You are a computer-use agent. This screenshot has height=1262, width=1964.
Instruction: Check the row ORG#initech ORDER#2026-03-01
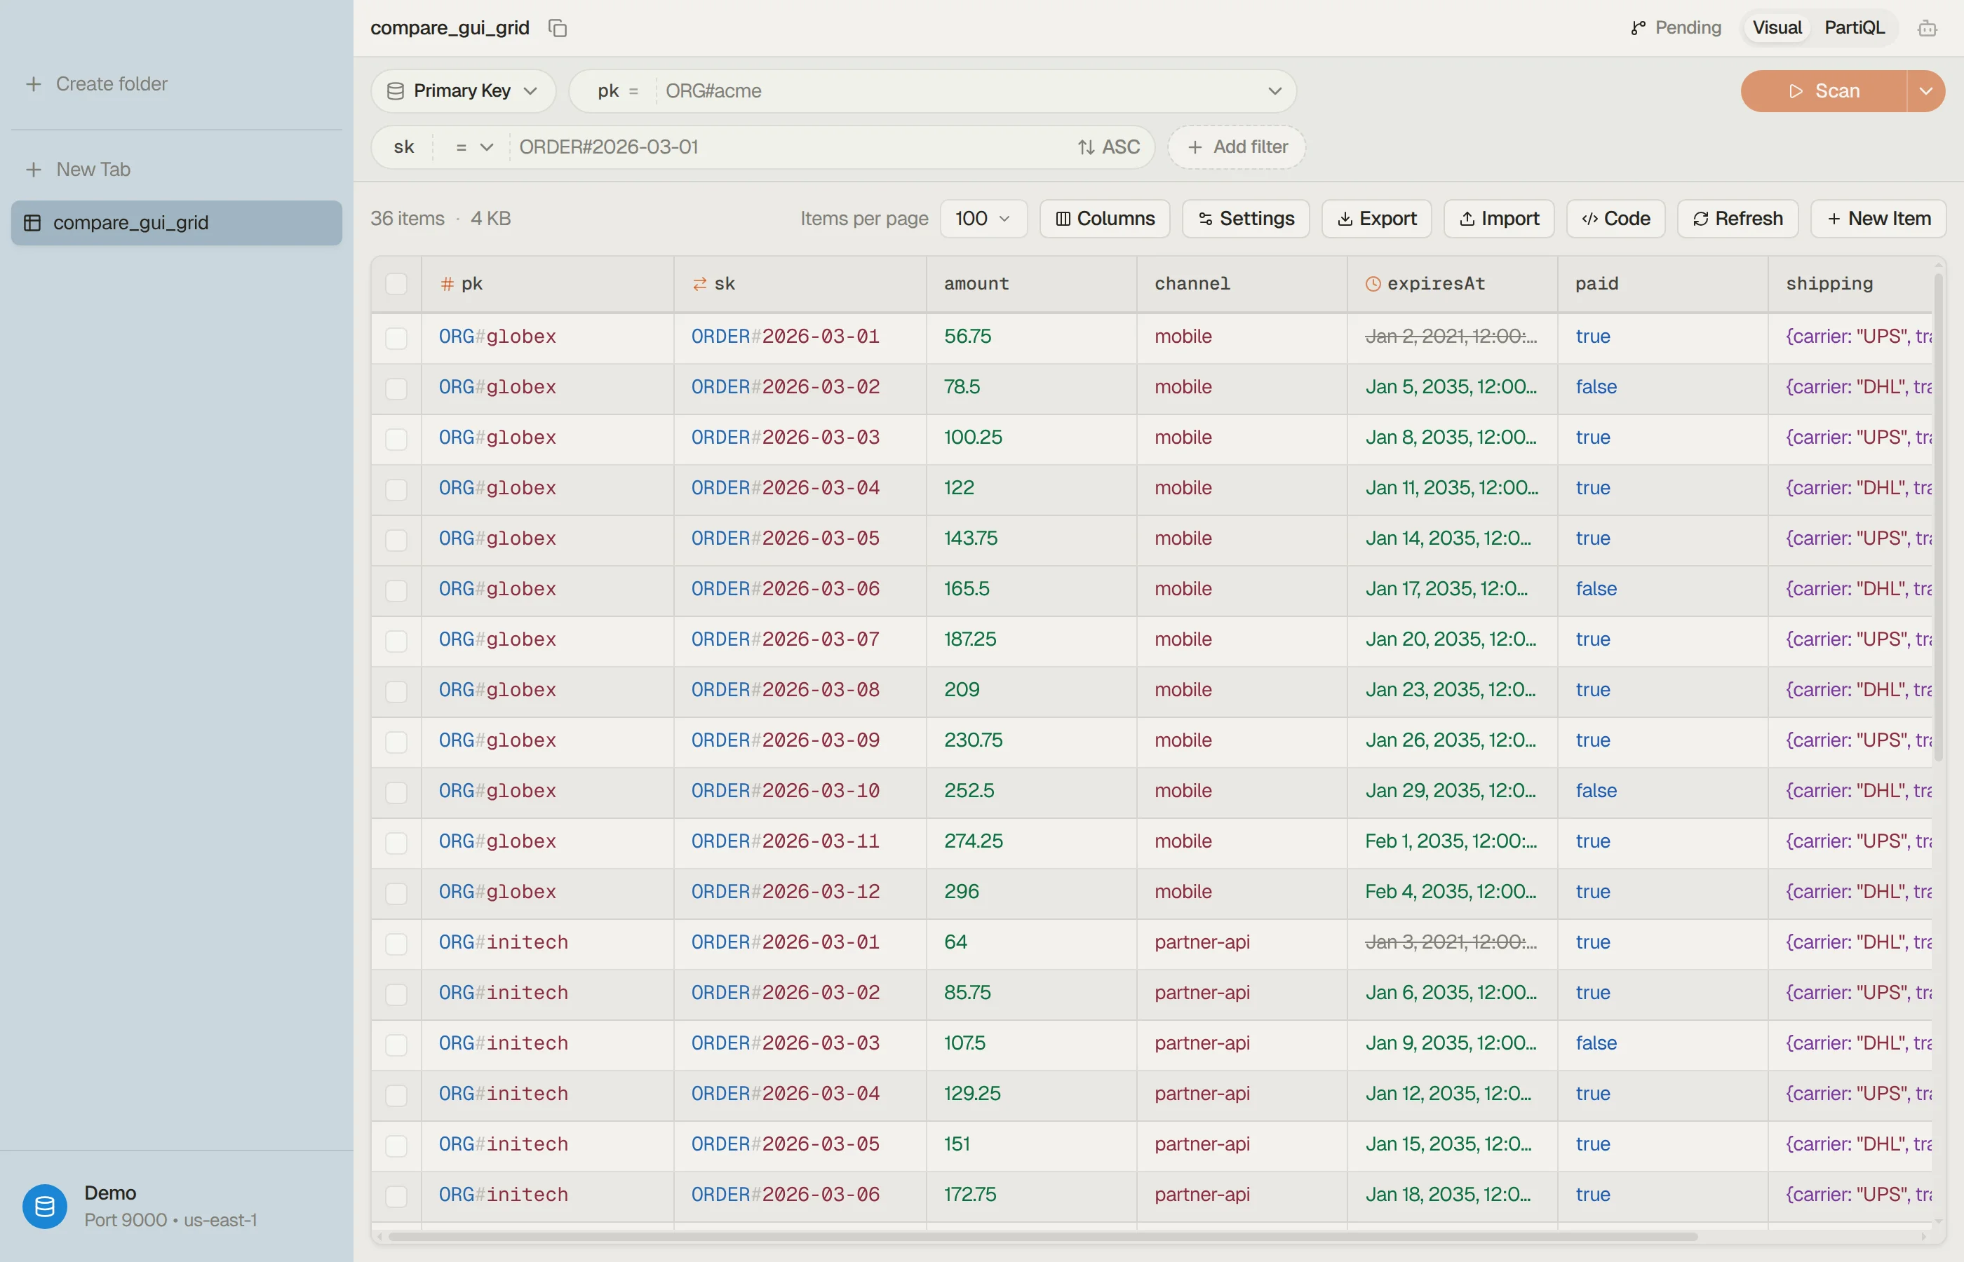[x=396, y=943]
